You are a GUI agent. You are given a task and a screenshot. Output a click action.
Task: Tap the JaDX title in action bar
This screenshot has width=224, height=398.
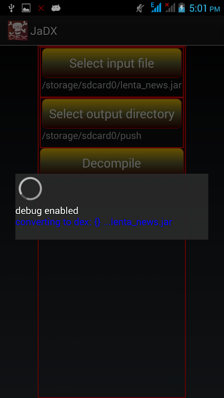(x=44, y=31)
